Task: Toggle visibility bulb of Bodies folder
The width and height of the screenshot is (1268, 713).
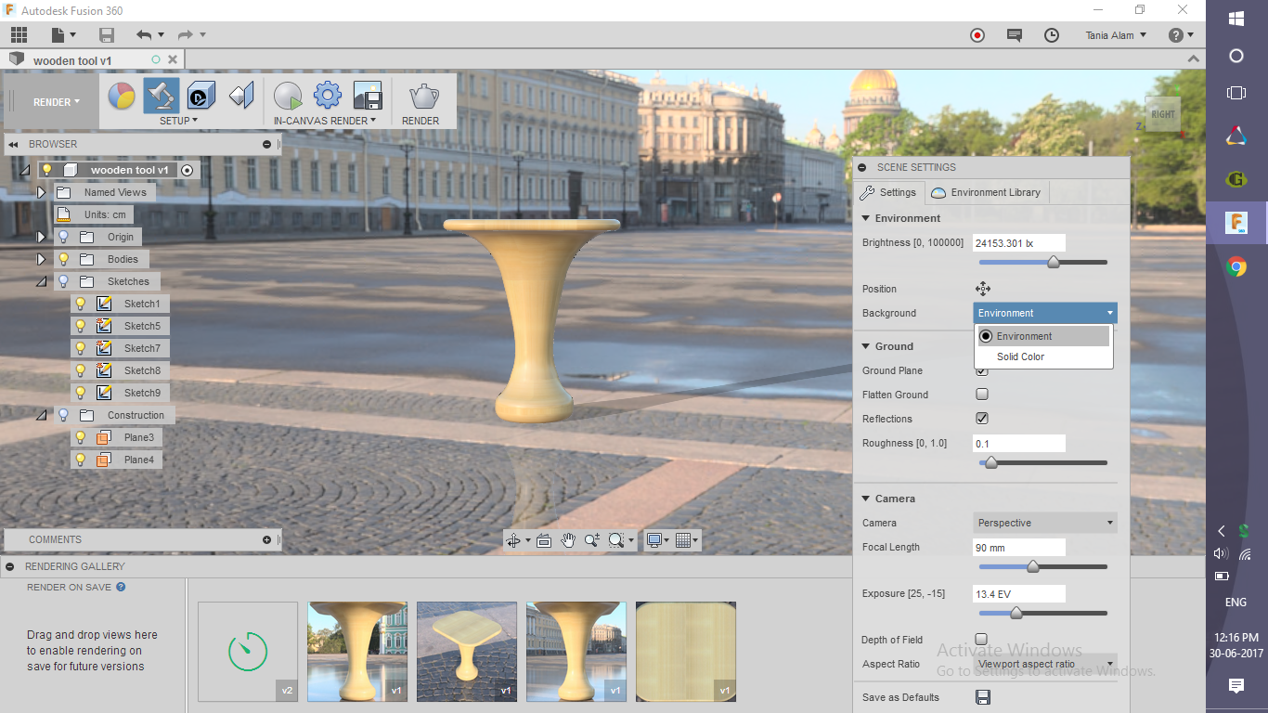Action: tap(64, 259)
